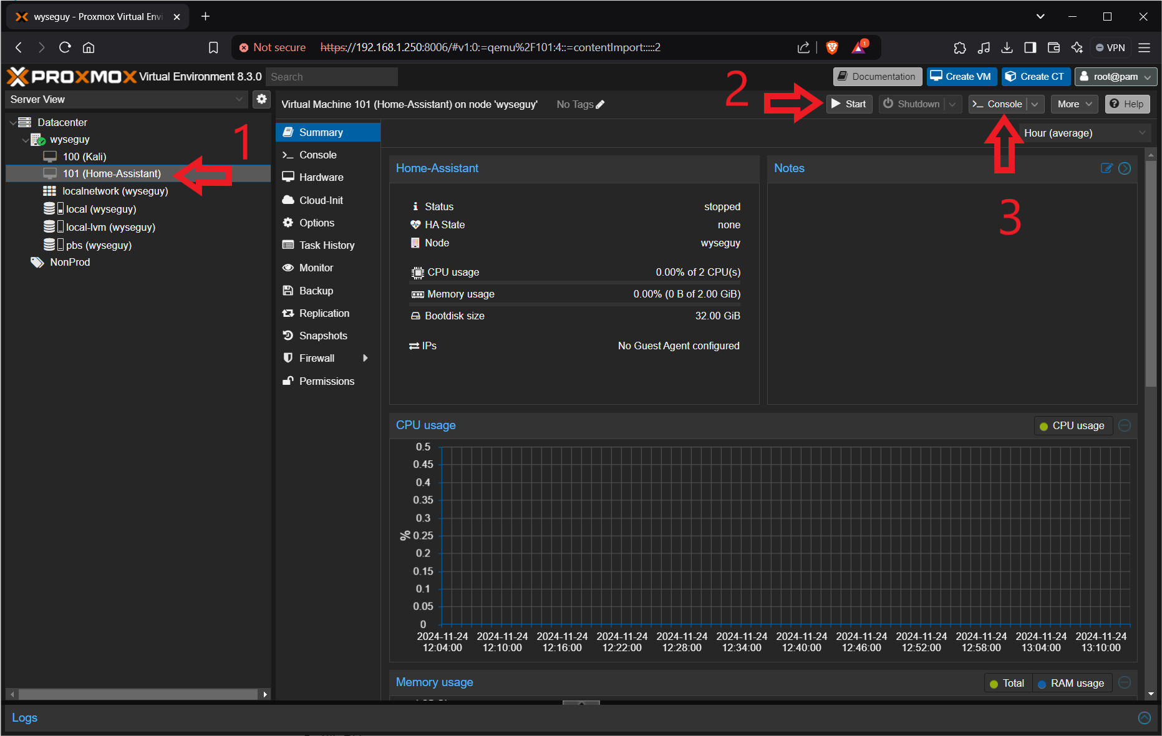
Task: Go to browser home page
Action: coord(89,47)
